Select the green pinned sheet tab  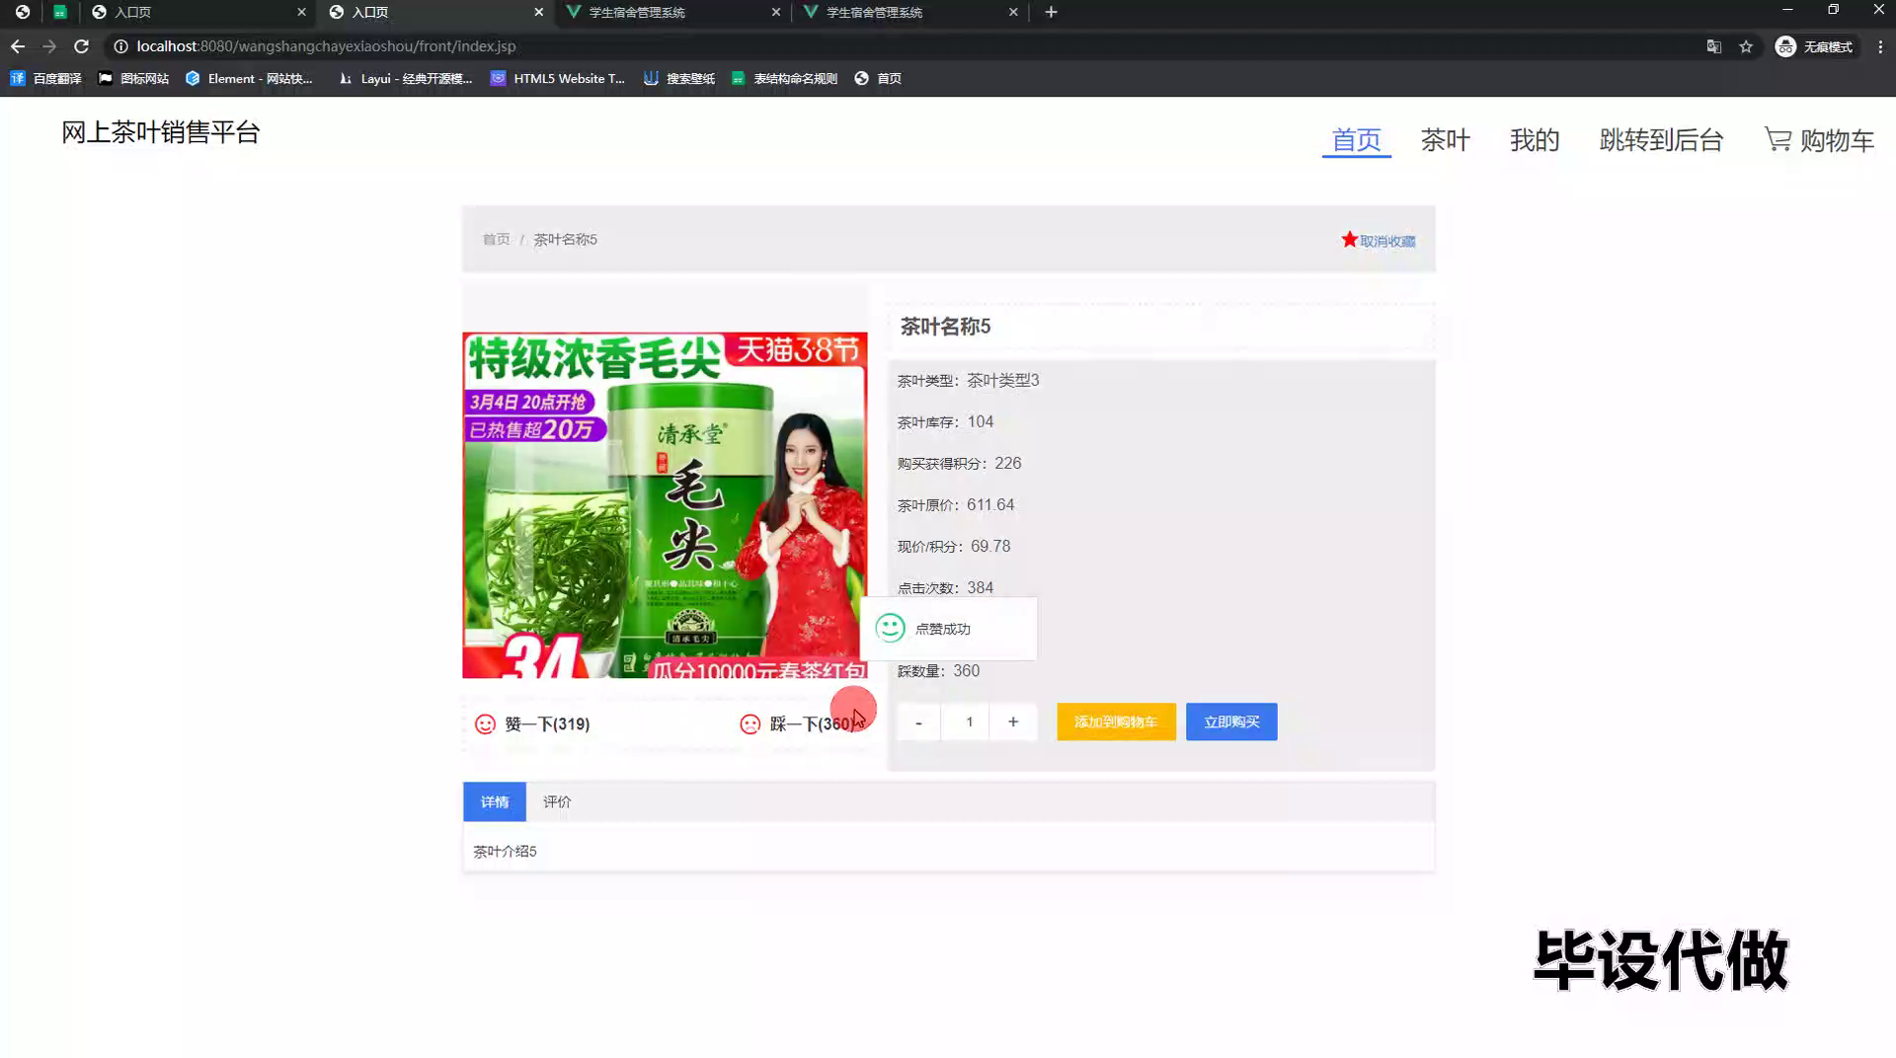[60, 12]
